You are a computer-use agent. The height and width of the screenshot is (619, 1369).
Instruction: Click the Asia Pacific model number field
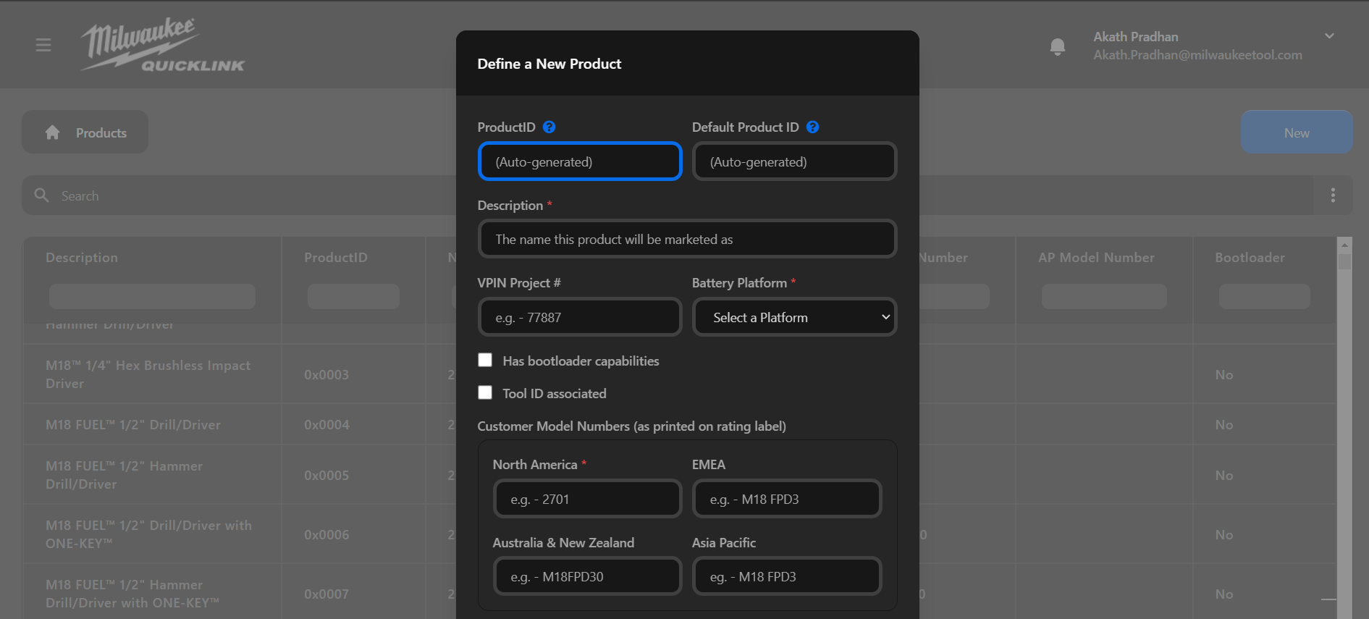click(787, 576)
